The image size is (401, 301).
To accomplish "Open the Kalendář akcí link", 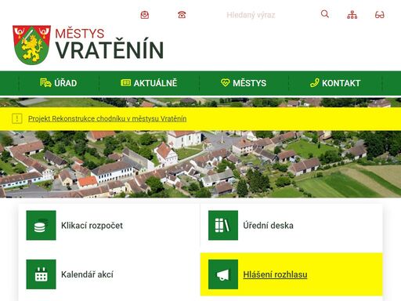I will (x=87, y=274).
